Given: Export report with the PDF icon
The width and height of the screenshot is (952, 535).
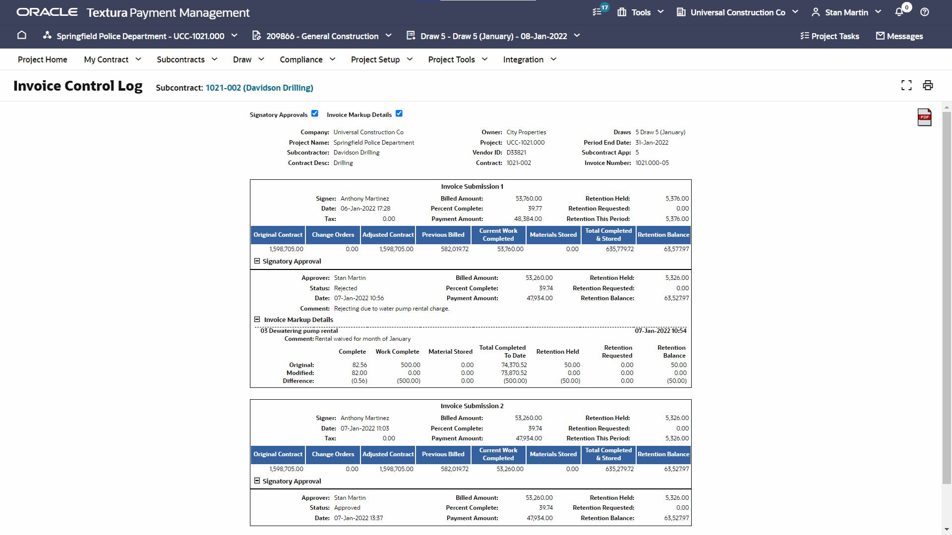Looking at the screenshot, I should click(x=924, y=117).
